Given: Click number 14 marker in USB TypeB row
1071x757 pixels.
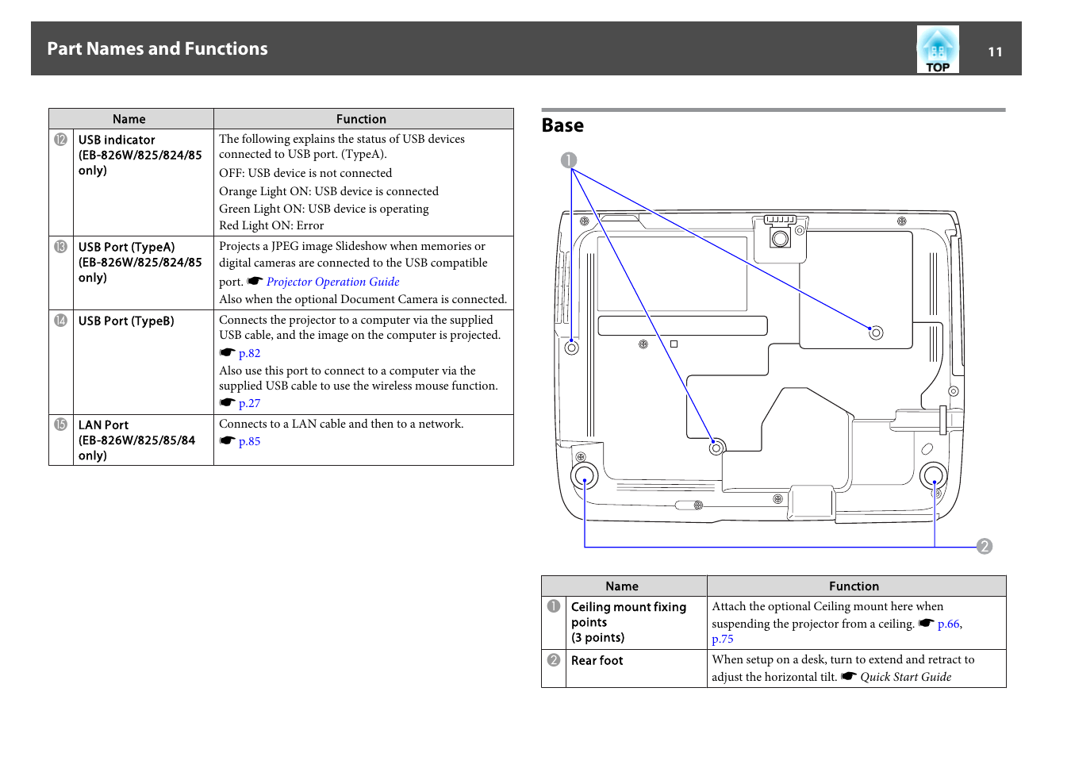Looking at the screenshot, I should click(x=60, y=321).
